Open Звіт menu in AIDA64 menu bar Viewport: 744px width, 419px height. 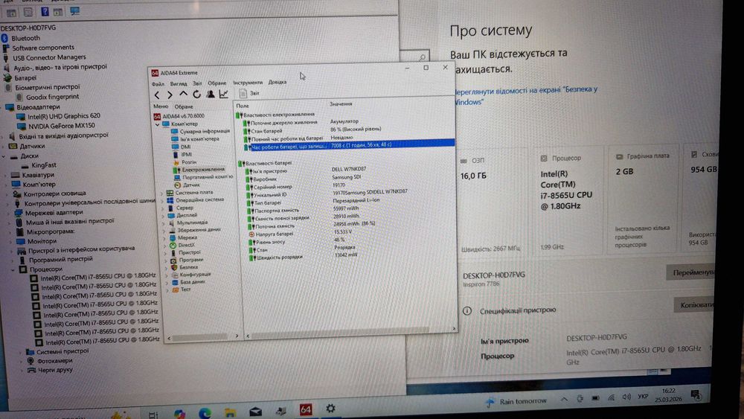tap(197, 83)
